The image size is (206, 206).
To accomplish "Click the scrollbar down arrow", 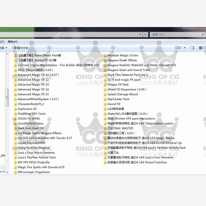I will tap(7, 172).
